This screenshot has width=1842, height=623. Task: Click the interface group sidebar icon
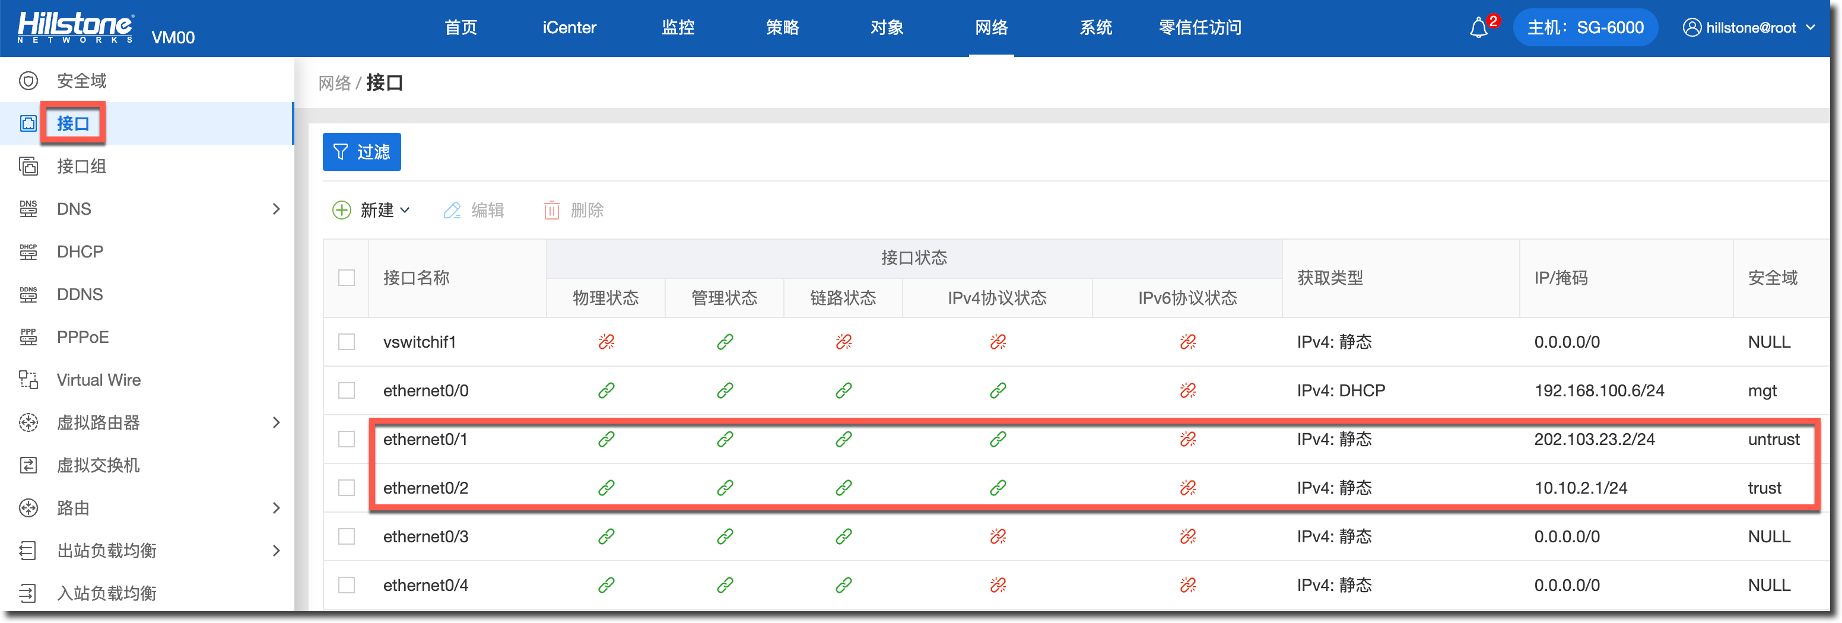click(28, 167)
